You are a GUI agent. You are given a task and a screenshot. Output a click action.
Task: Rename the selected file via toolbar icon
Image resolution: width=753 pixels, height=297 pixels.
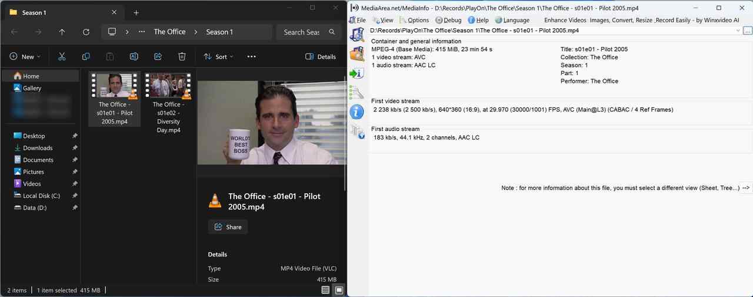[134, 56]
